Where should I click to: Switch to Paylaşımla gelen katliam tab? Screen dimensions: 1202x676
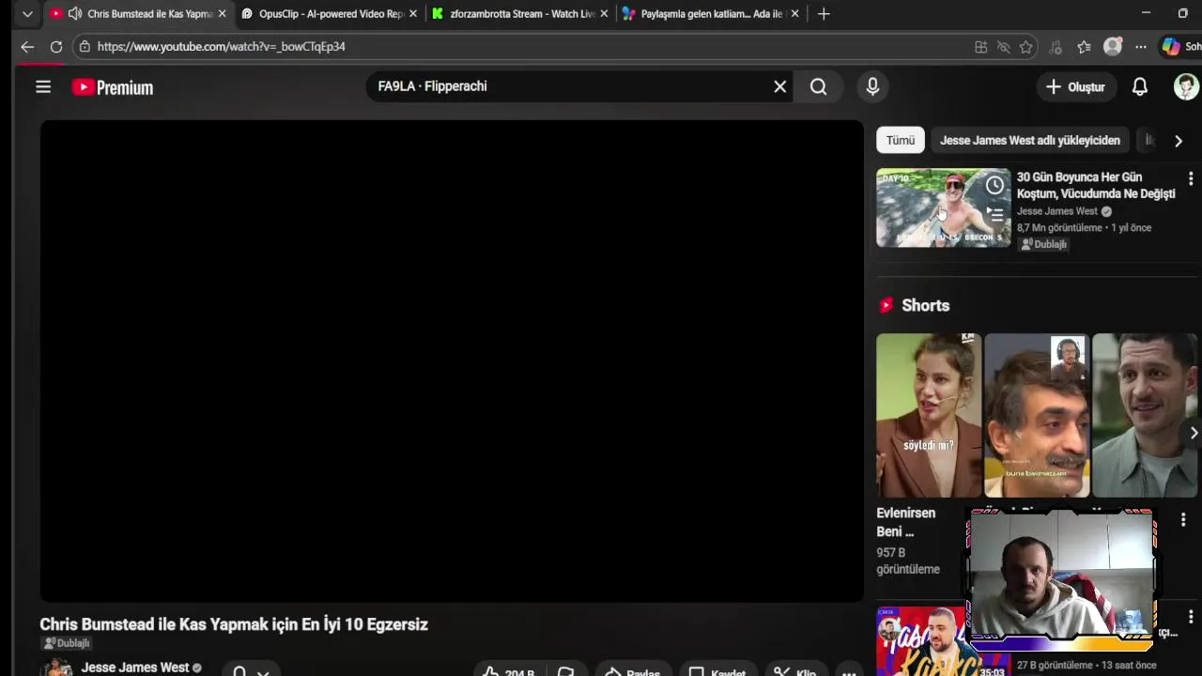(x=712, y=14)
